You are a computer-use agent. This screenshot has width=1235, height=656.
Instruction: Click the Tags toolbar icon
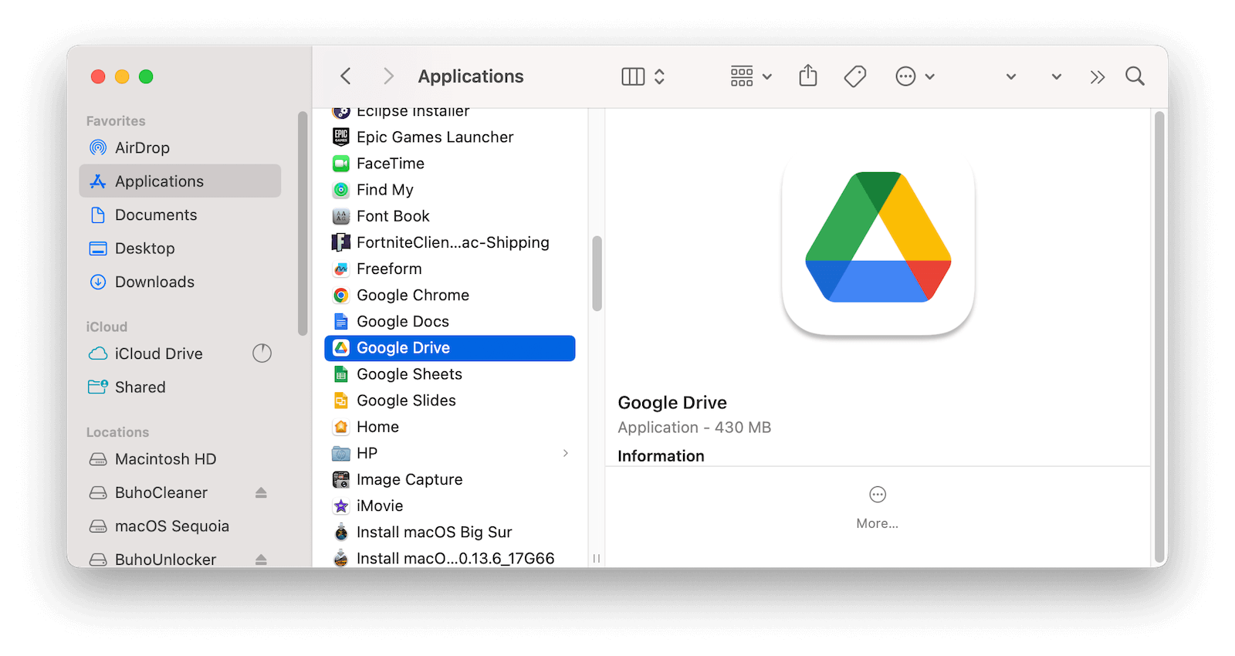click(855, 76)
